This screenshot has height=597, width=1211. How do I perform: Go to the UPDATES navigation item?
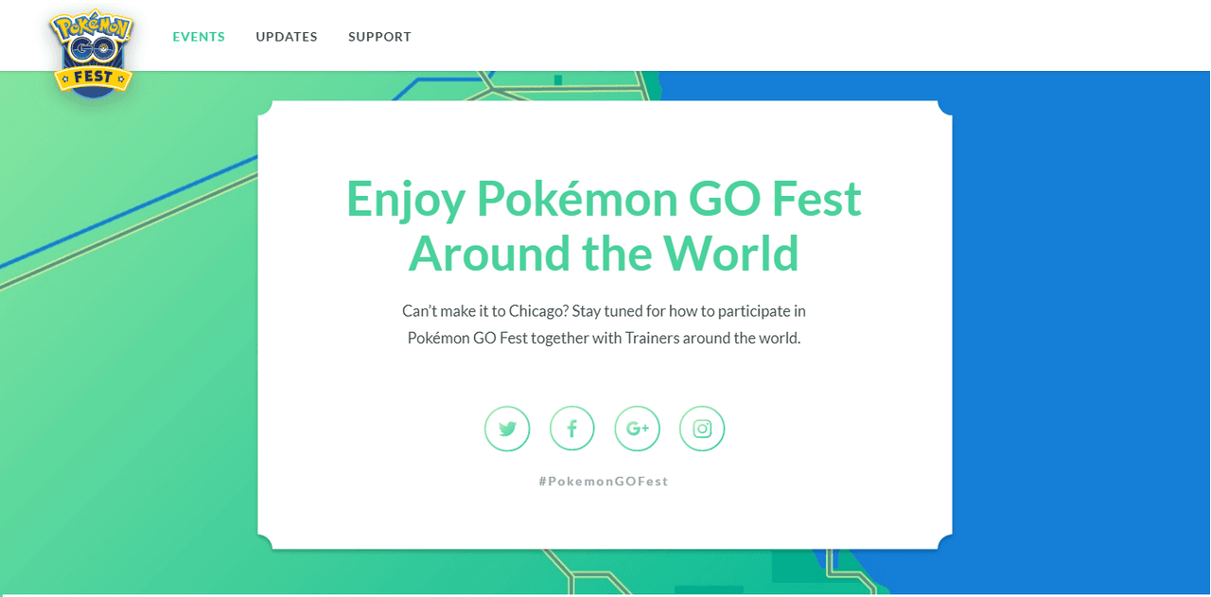click(x=287, y=37)
